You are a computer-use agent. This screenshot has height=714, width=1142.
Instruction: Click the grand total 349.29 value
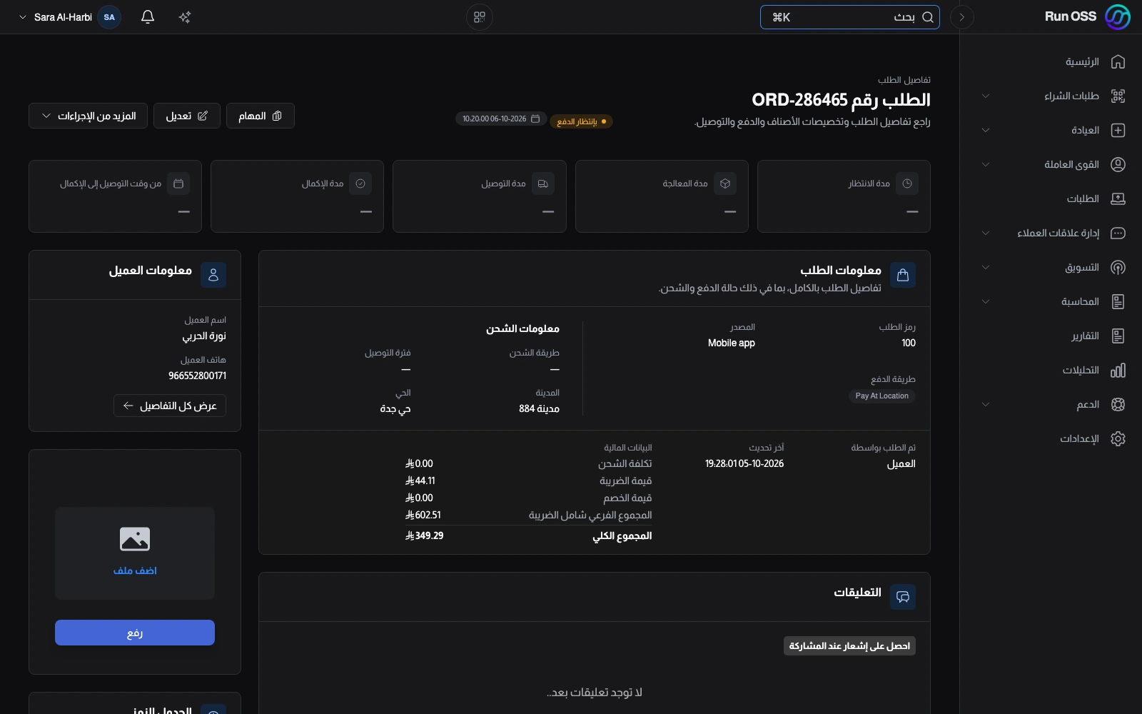[424, 535]
